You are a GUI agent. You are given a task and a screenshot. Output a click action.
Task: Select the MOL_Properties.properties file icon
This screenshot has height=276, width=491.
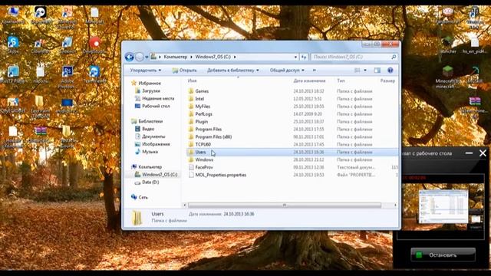tap(191, 175)
